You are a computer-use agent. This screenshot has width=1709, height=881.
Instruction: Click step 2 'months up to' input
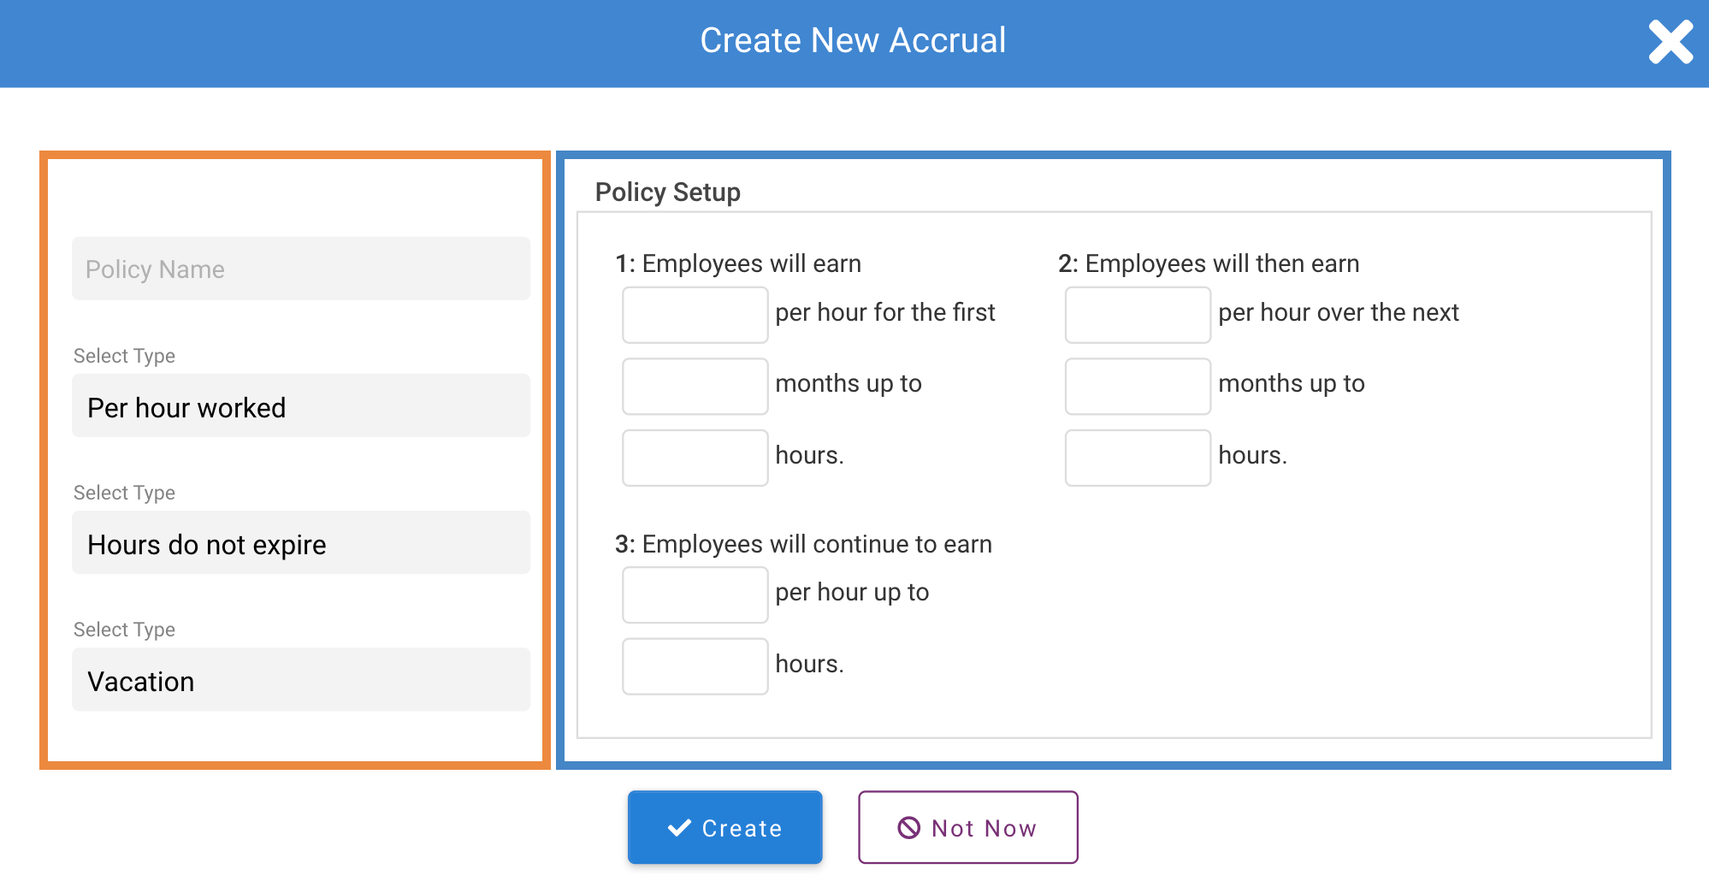point(1138,386)
